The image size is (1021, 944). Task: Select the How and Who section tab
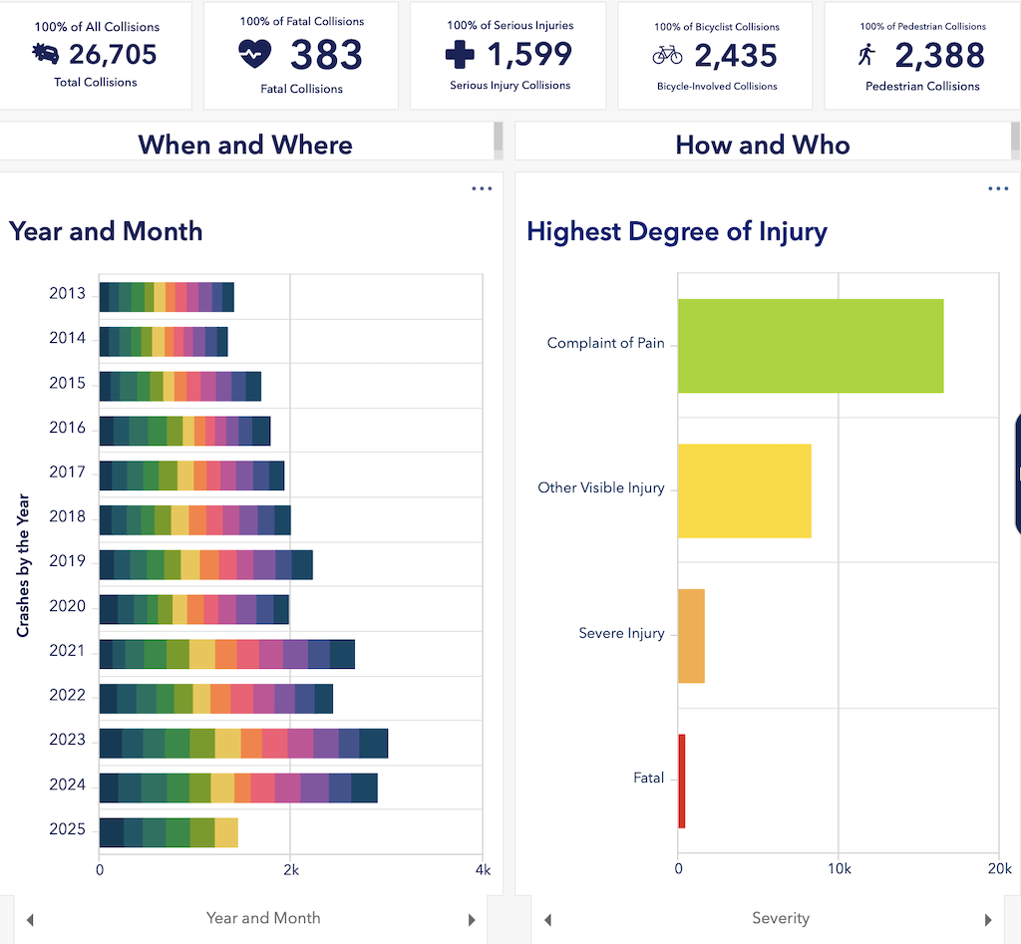[762, 145]
